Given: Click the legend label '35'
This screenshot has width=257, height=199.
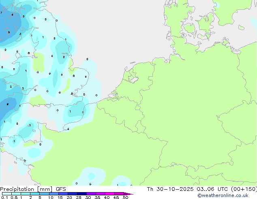Looking at the screenshot, I should pos(97,197).
